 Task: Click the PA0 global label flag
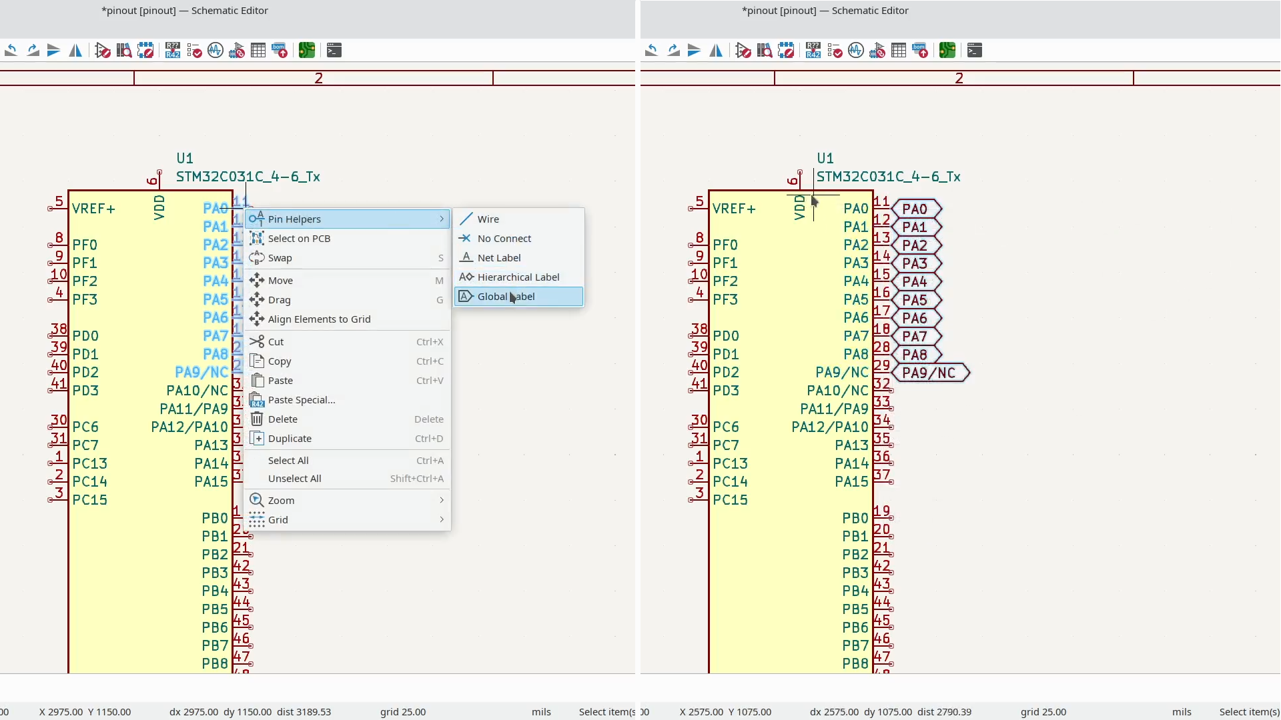point(915,209)
